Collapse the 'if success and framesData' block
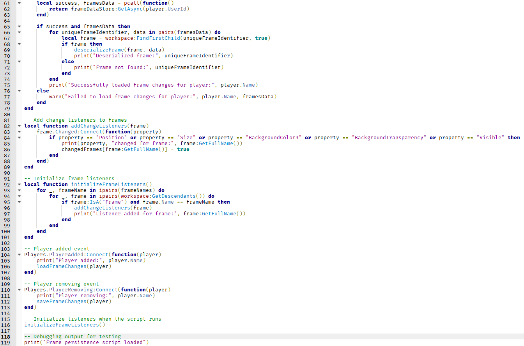The height and width of the screenshot is (346, 524). pos(19,27)
